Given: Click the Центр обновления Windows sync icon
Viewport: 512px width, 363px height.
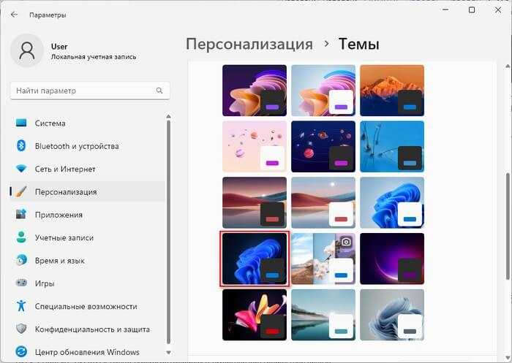Looking at the screenshot, I should [21, 352].
